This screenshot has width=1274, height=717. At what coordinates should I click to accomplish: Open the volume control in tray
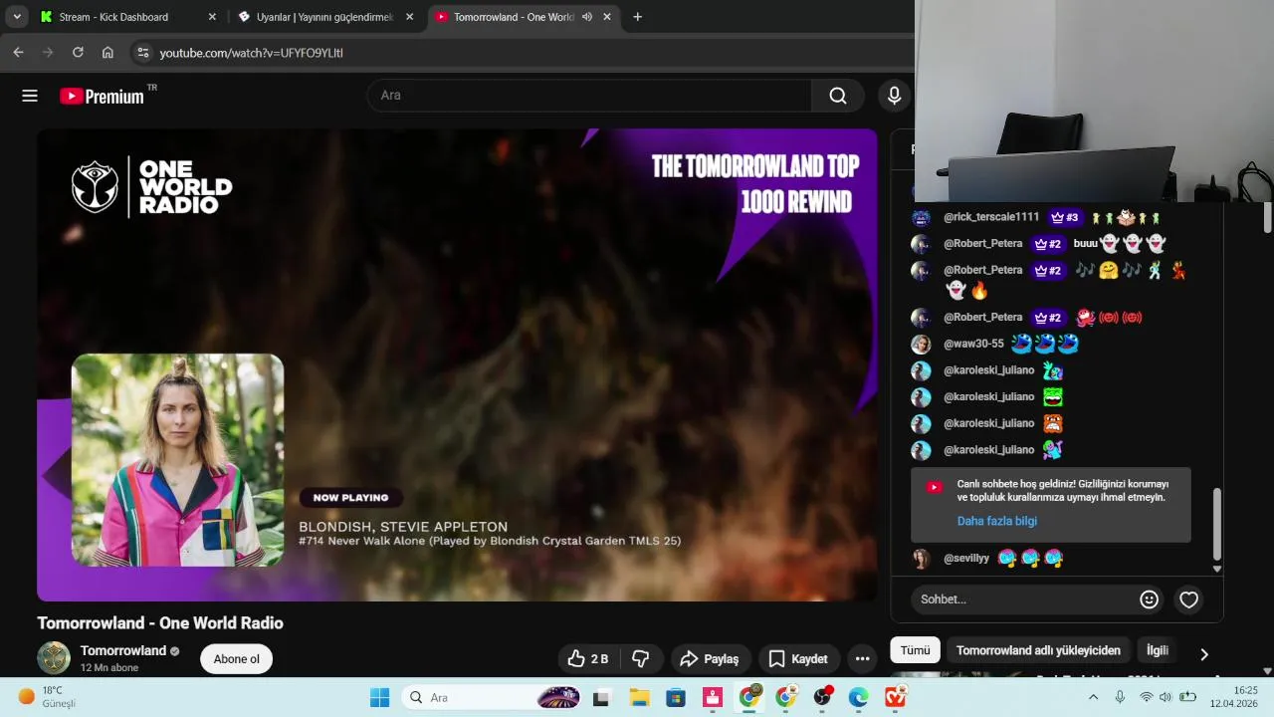(x=1167, y=697)
